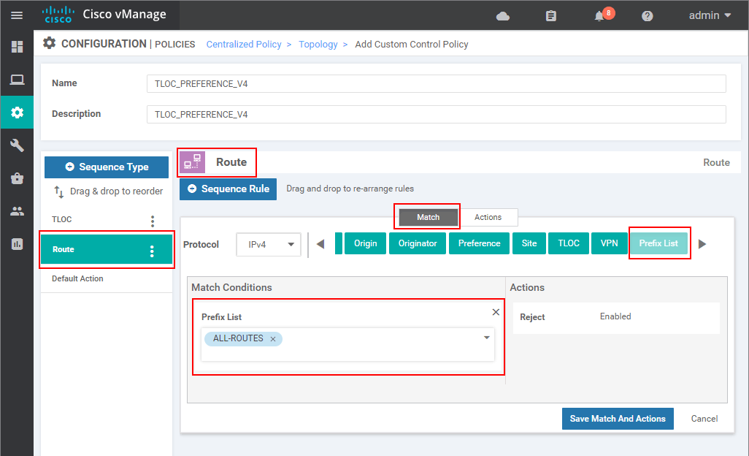Open the Tools wrench icon
749x456 pixels.
(16, 145)
